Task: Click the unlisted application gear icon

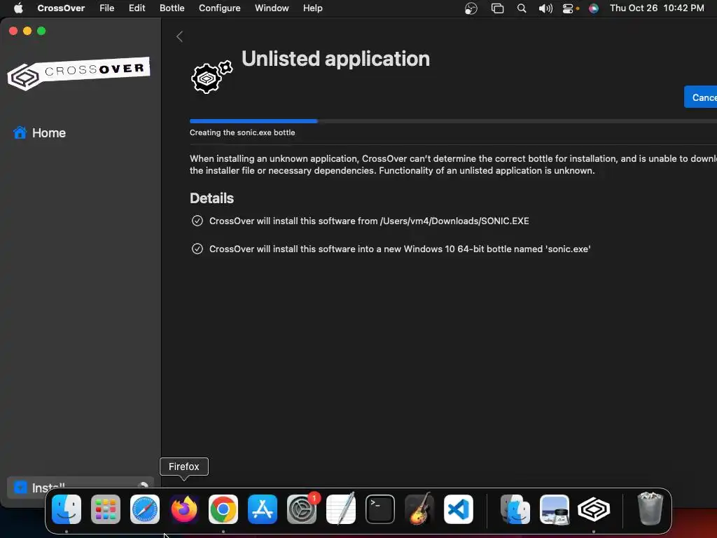Action: [211, 77]
